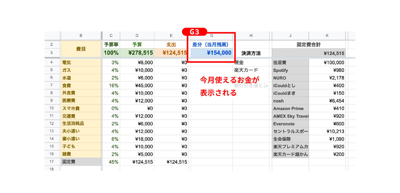400x193 pixels.
Task: Click the 差分（当月残高） header cell
Action: click(x=212, y=44)
